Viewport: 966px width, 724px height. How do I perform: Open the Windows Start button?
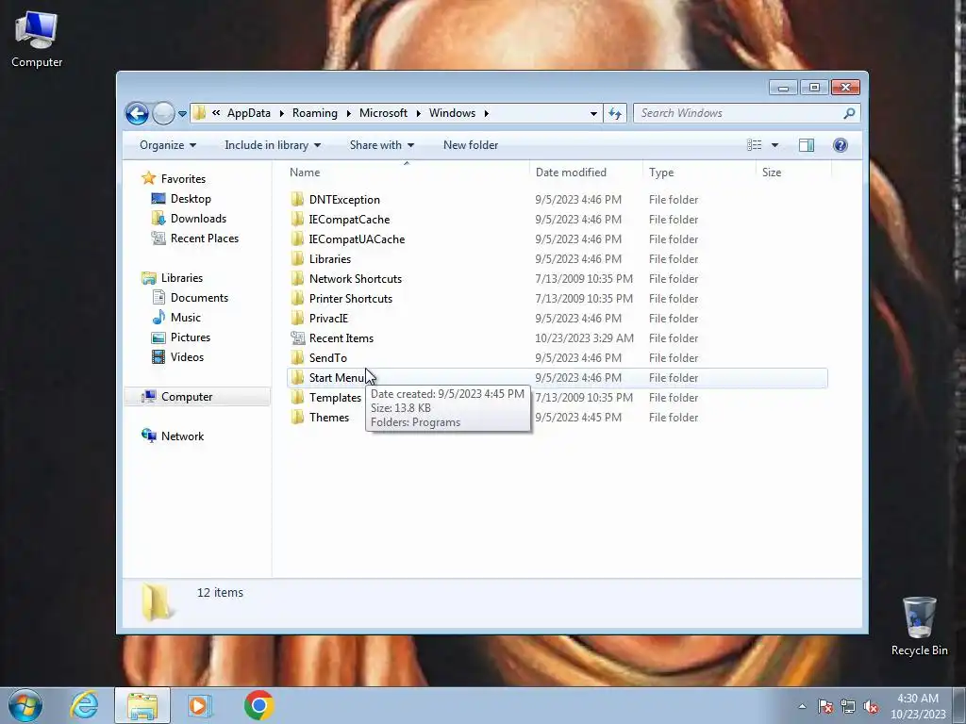coord(25,705)
